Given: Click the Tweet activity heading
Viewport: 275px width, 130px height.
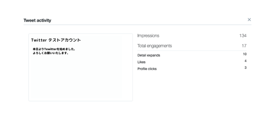Looking at the screenshot, I should pos(37,20).
